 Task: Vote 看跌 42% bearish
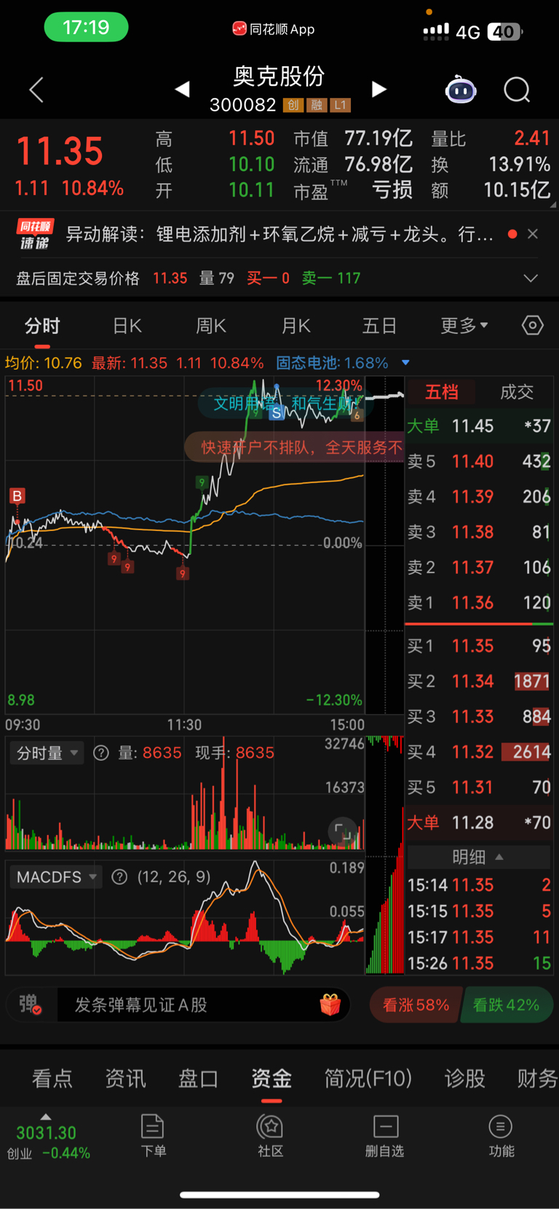tap(507, 1005)
